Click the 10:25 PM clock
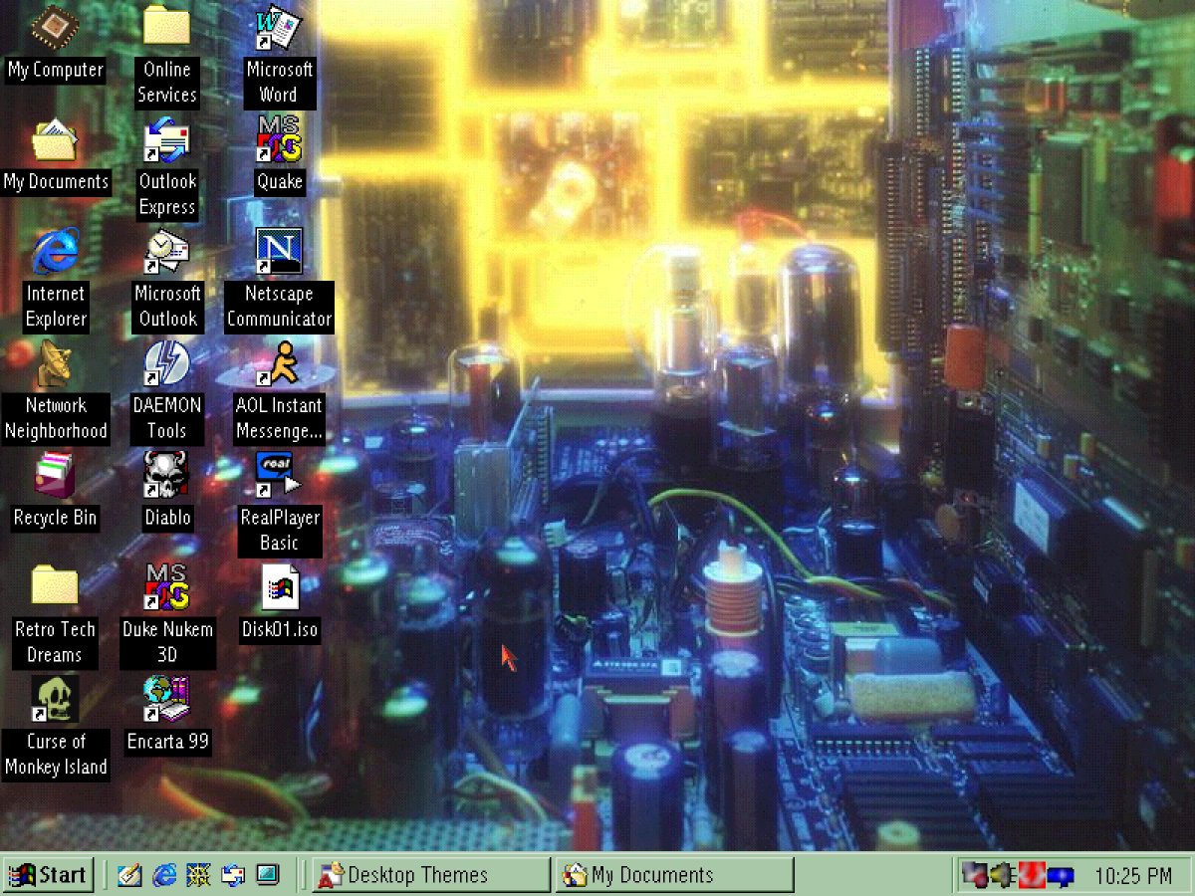The width and height of the screenshot is (1195, 896). pyautogui.click(x=1133, y=875)
